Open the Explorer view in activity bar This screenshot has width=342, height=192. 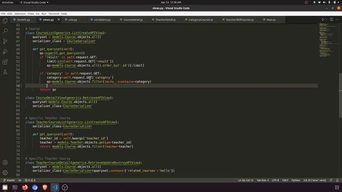[5, 21]
